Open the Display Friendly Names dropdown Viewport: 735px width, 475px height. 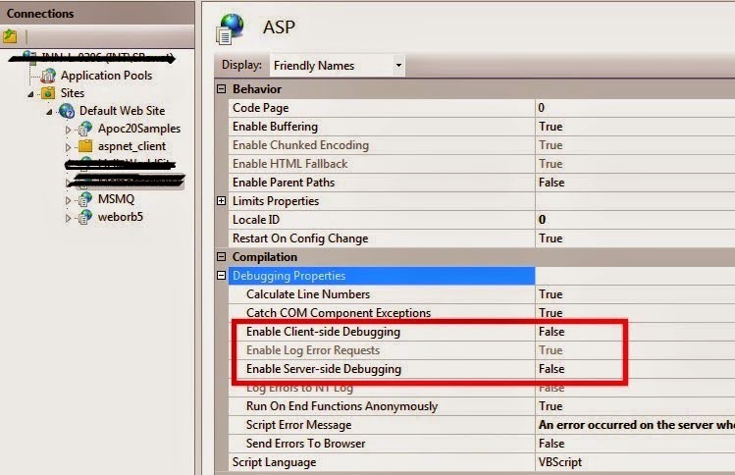[x=398, y=65]
